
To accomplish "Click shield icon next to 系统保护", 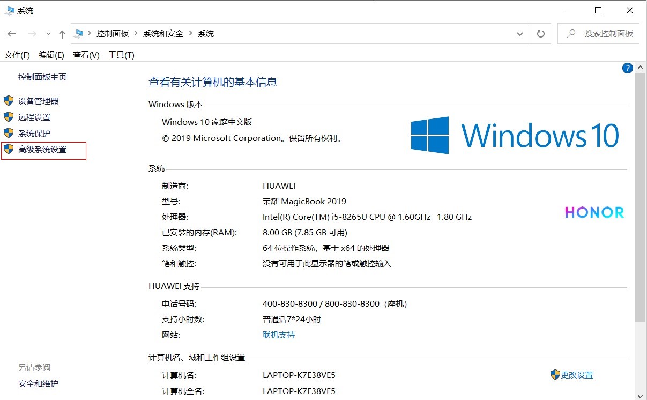I will click(x=9, y=133).
